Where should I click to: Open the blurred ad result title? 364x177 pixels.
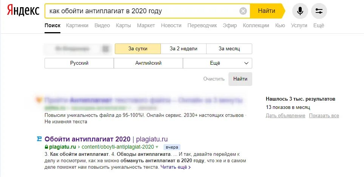click(x=143, y=101)
